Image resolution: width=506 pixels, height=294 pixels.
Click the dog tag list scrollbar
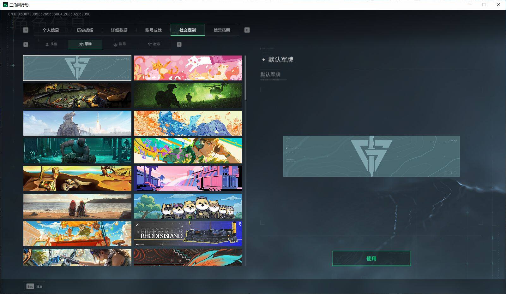pyautogui.click(x=245, y=78)
